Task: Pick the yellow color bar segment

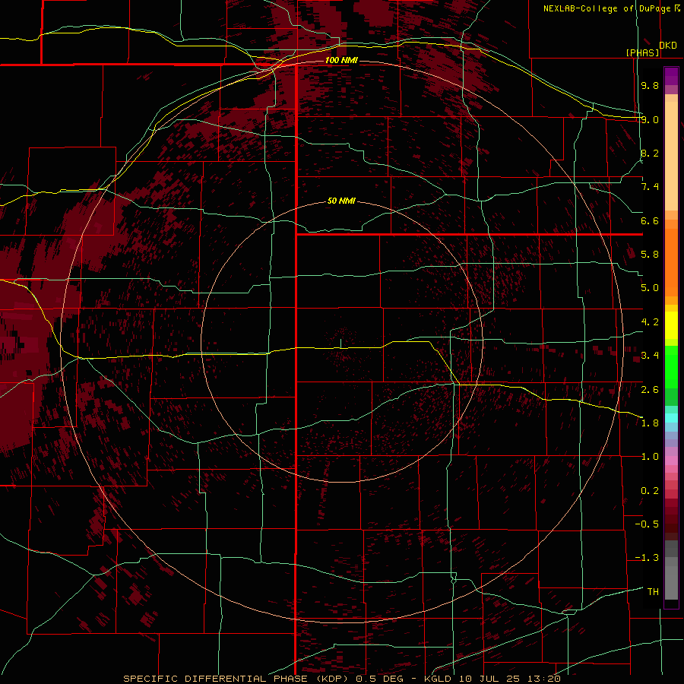Action: (671, 325)
